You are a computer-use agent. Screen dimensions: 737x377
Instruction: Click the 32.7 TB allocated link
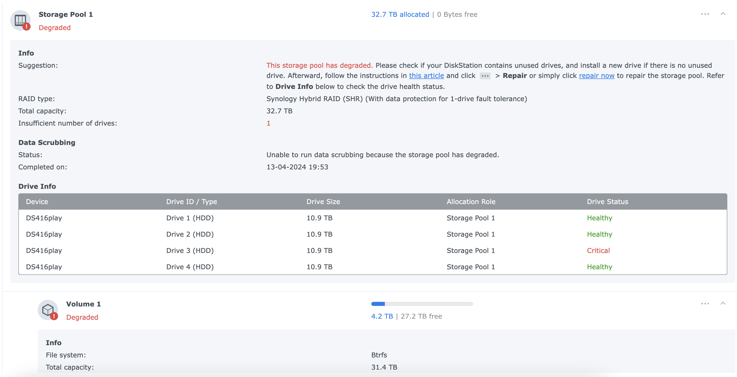pyautogui.click(x=400, y=14)
